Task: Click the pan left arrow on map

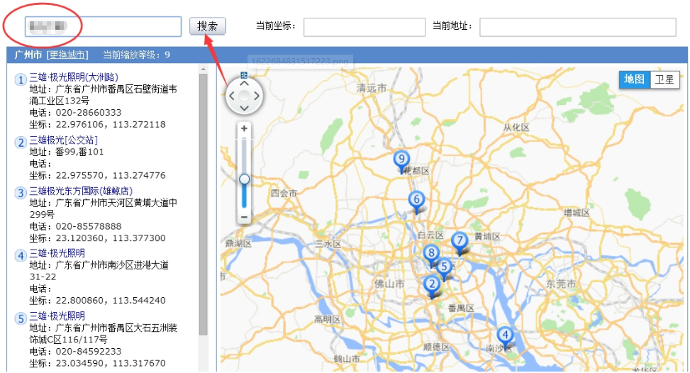Action: coord(231,95)
